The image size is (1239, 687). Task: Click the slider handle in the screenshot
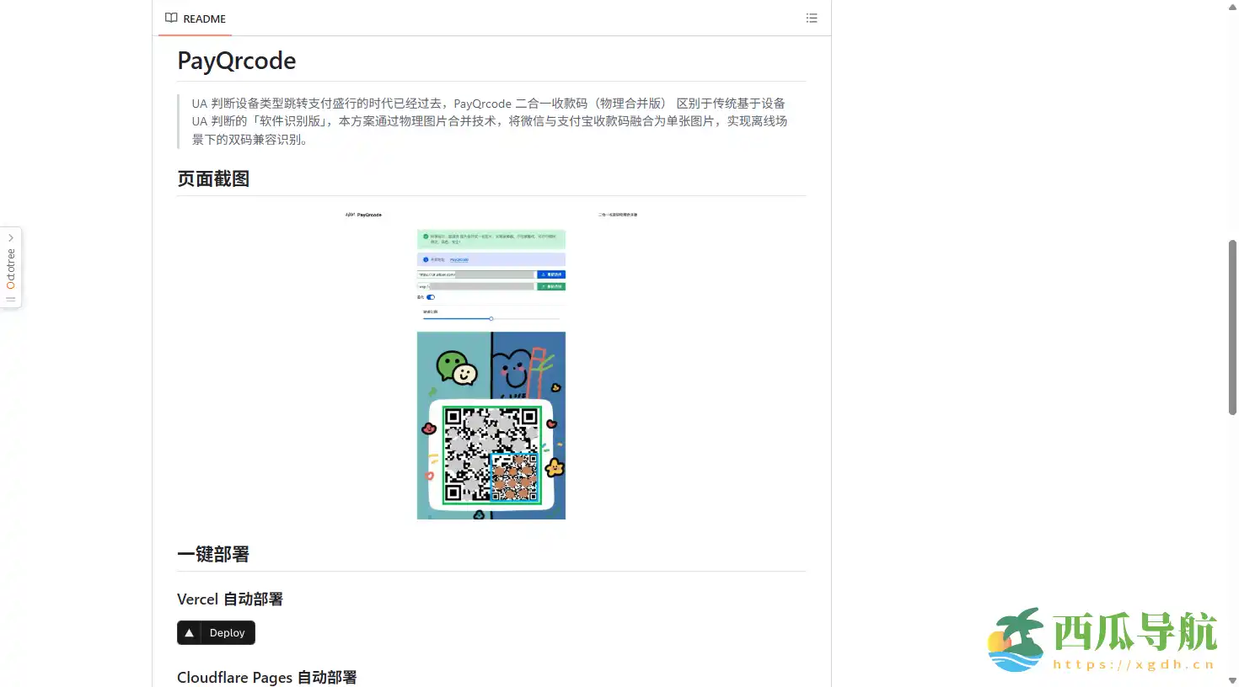click(491, 319)
